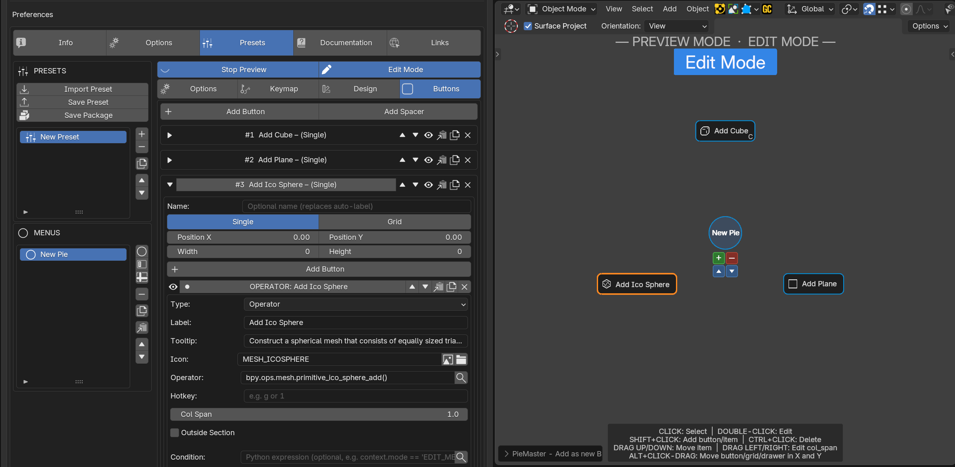Screen dimensions: 955x467
Task: Select the Grid layout option
Action: 394,222
